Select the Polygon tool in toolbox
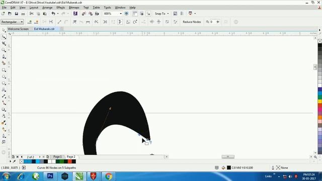Screen dimensions: 322x181 (x=4, y=83)
